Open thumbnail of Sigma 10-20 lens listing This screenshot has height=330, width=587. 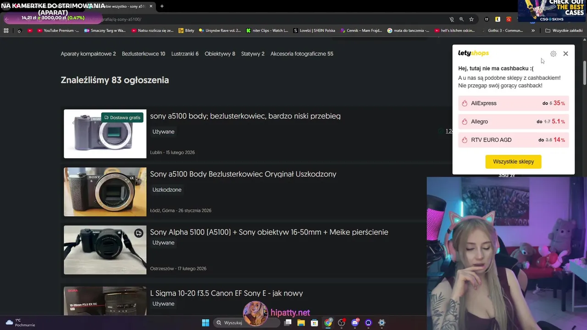click(x=105, y=301)
